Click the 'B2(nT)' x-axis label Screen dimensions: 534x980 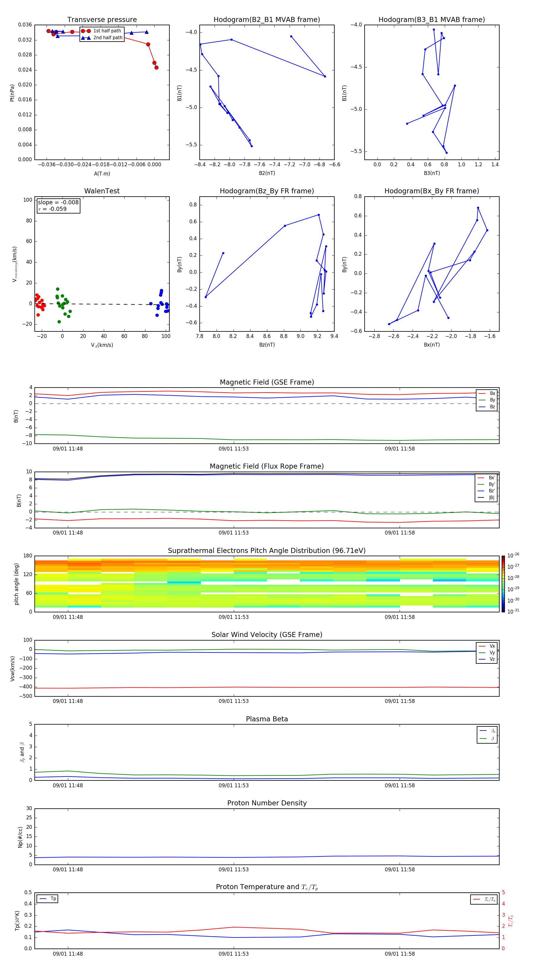coord(267,173)
